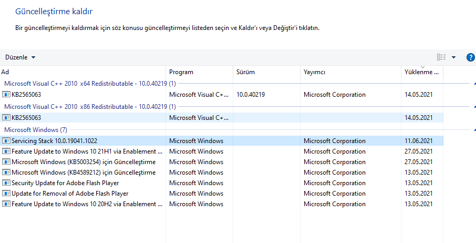Click the update icon of KB2565063 version 10.0.40219

point(6,95)
